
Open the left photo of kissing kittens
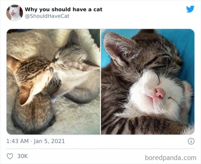(x=53, y=82)
